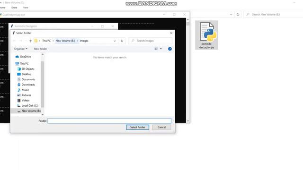This screenshot has height=170, width=303.
Task: Click the Search New Volume (E:) field
Action: (273, 15)
